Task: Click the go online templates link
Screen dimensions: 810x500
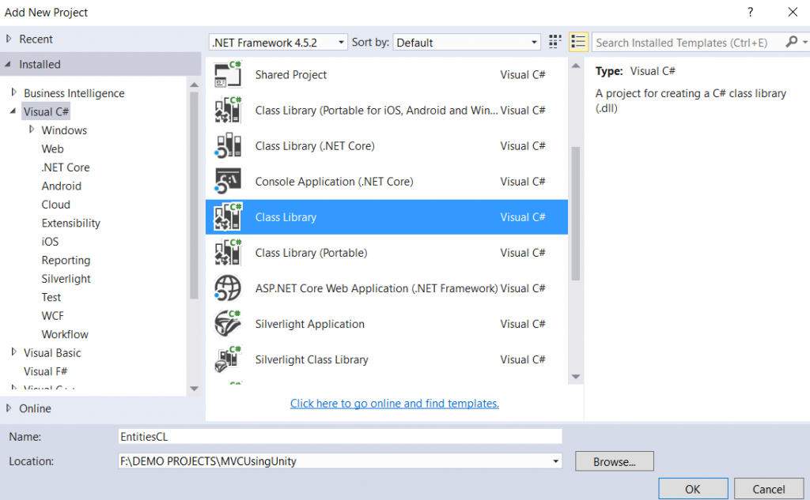Action: [394, 404]
